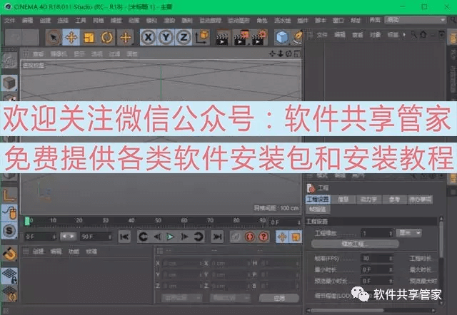This screenshot has width=457, height=315.
Task: Click the Record Active Objects key icon
Action: (x=236, y=237)
